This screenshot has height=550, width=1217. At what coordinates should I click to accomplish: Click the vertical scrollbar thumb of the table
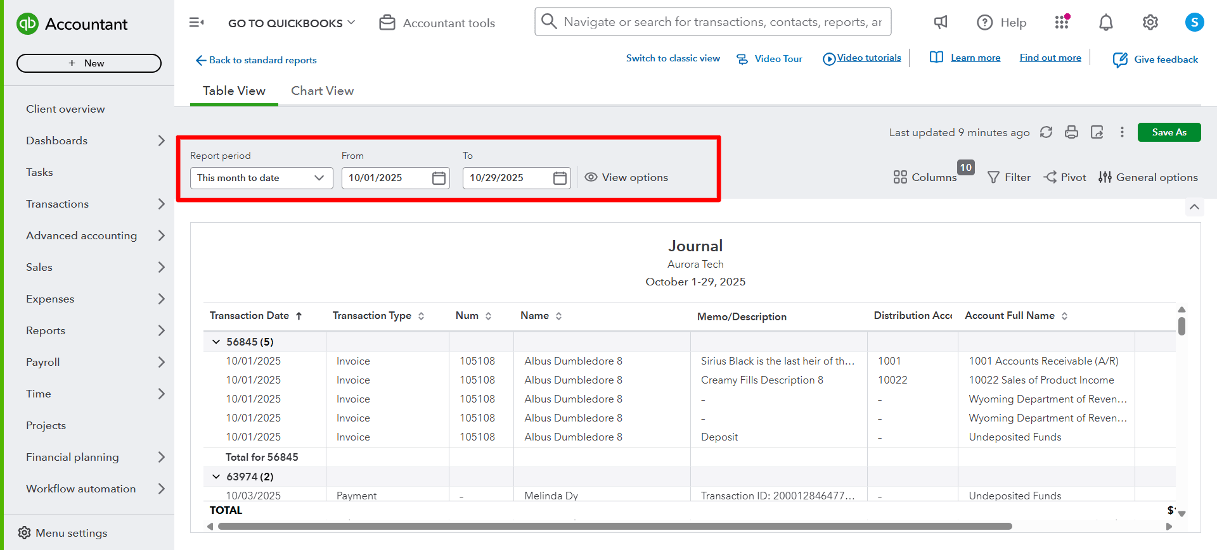[x=1182, y=326]
